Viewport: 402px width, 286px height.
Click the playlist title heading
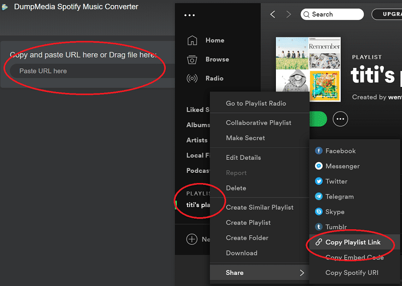tap(376, 75)
